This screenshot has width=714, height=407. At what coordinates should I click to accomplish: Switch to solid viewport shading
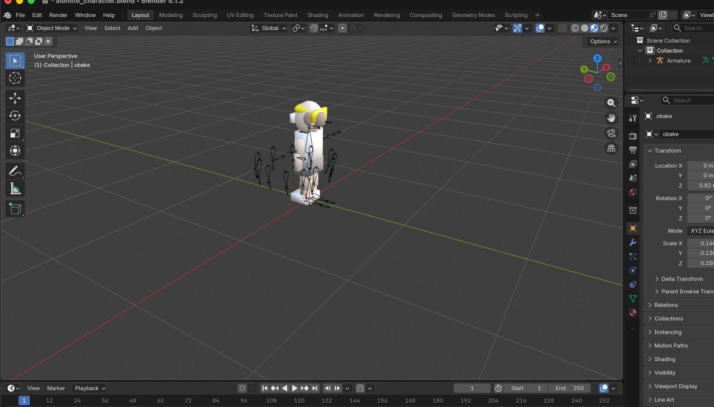point(584,28)
